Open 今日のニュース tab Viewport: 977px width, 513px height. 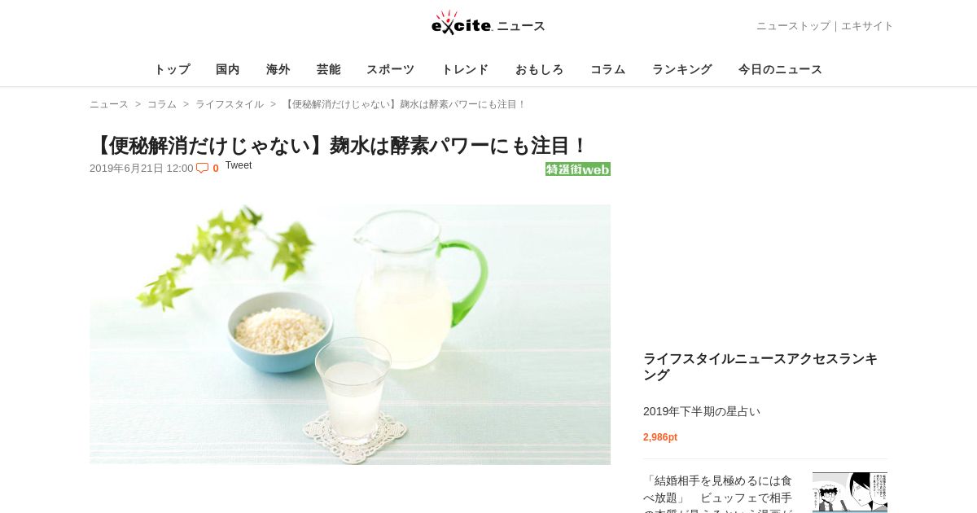[x=781, y=69]
